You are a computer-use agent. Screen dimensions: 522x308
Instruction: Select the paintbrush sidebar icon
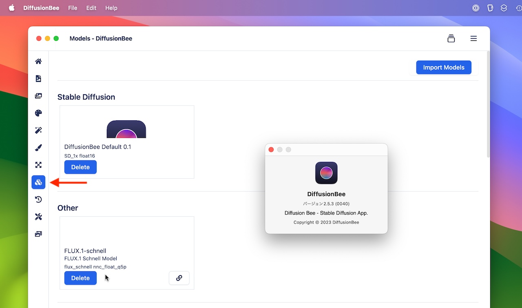[38, 148]
